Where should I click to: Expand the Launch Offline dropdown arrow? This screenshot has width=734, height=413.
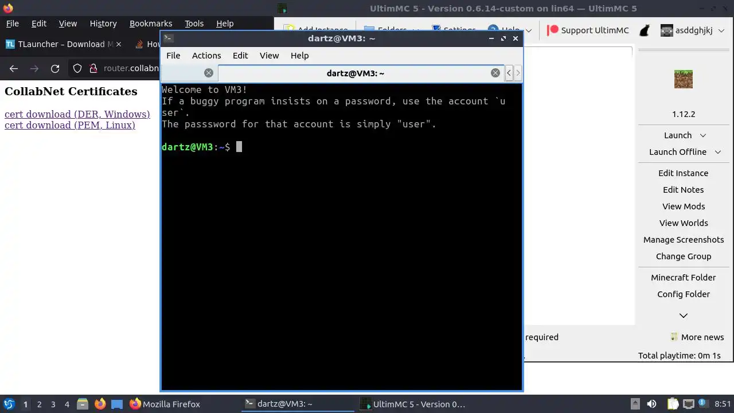[717, 152]
